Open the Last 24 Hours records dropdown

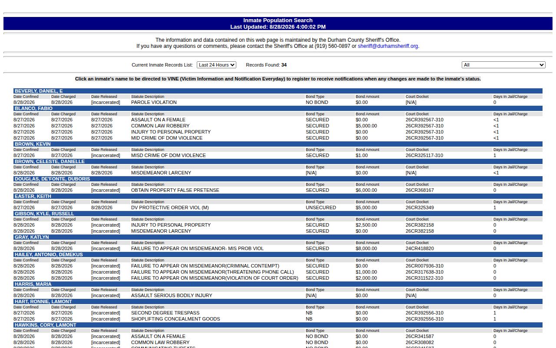(x=216, y=65)
